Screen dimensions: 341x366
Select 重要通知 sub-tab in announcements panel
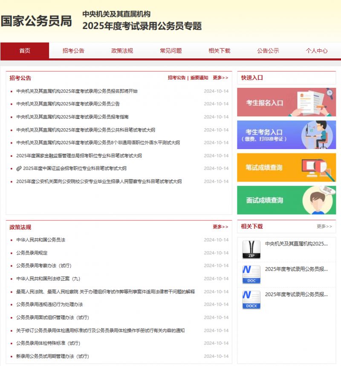coord(199,78)
